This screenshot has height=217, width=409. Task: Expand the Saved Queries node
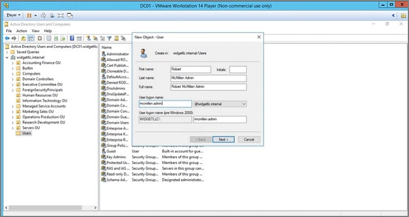pyautogui.click(x=7, y=52)
